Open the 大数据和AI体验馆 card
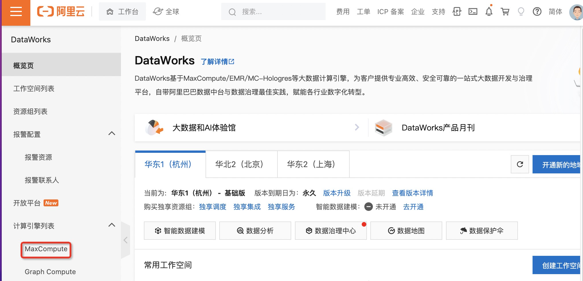 coord(251,128)
